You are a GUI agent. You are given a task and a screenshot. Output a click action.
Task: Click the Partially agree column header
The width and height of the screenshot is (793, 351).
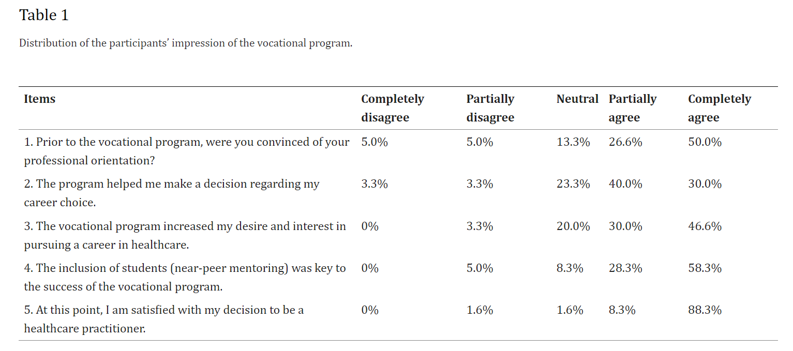(633, 108)
